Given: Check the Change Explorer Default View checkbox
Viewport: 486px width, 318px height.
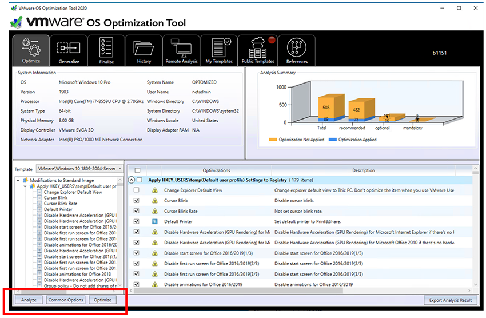Looking at the screenshot, I should click(137, 190).
